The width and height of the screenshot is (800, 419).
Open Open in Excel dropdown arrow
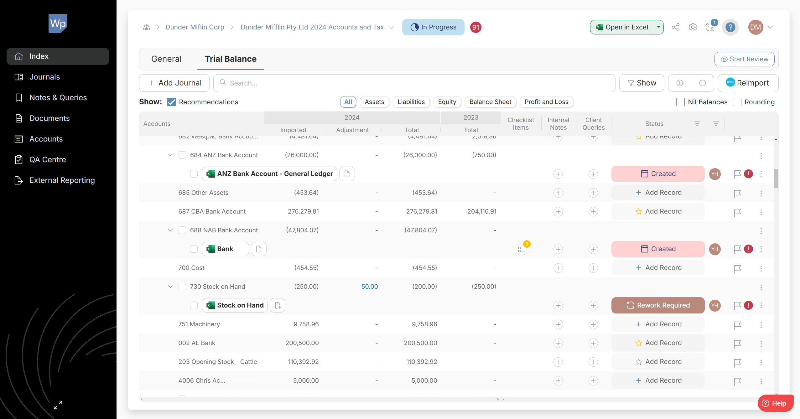tap(659, 27)
